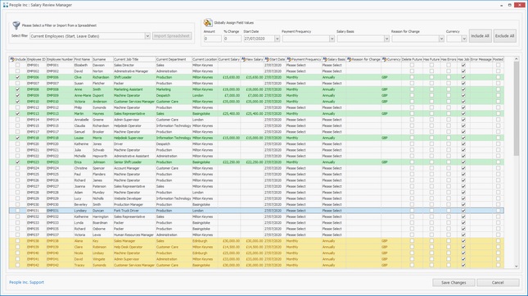This screenshot has width=528, height=296.
Task: Click the 'Production Manager' job title cell
Action: (134, 205)
